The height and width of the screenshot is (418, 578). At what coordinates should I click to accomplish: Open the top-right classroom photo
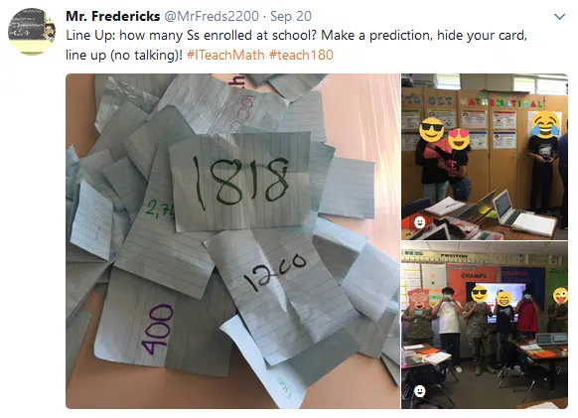pos(485,157)
